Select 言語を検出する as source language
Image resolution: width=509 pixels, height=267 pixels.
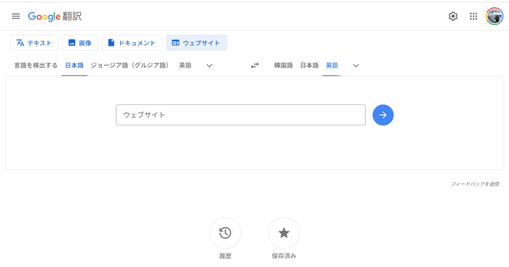click(x=36, y=65)
